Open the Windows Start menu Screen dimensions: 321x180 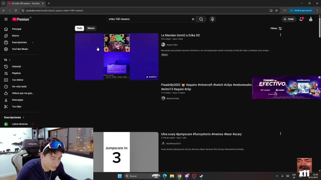point(120,176)
